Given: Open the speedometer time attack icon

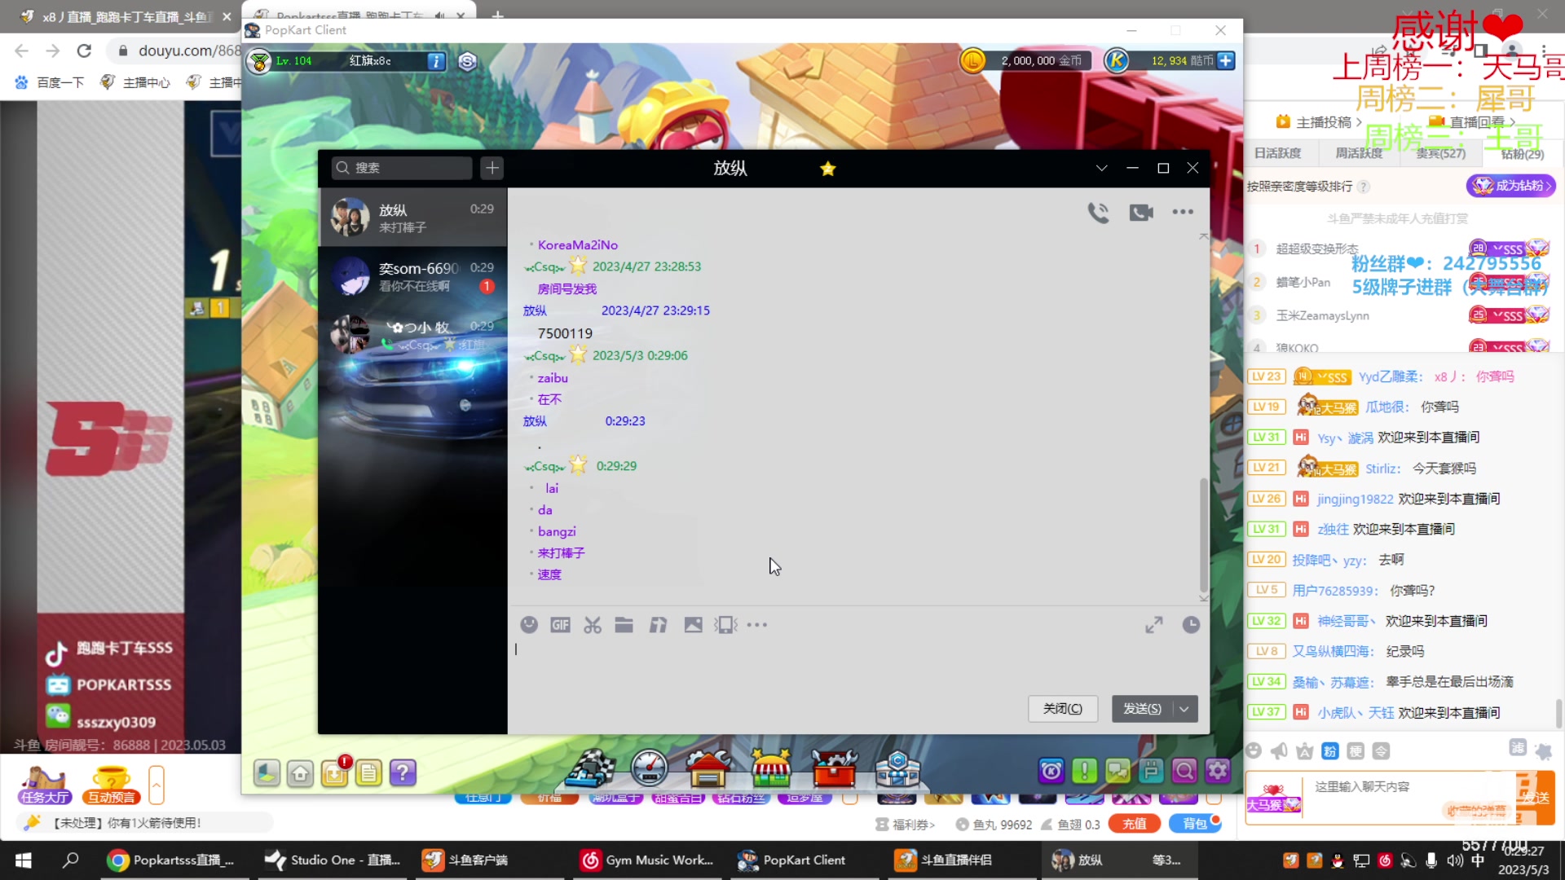Looking at the screenshot, I should 650,768.
